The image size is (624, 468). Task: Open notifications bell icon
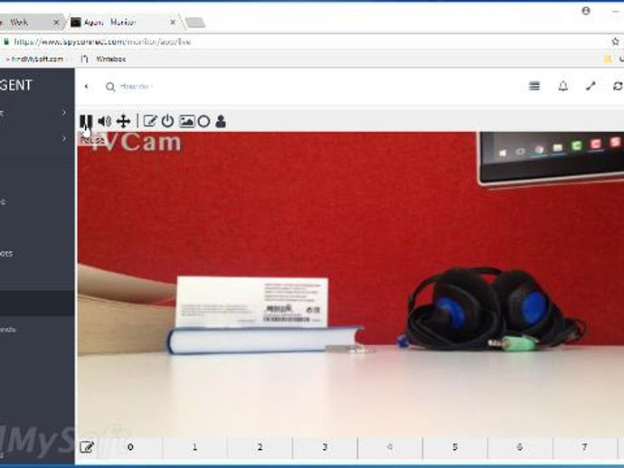tap(563, 86)
